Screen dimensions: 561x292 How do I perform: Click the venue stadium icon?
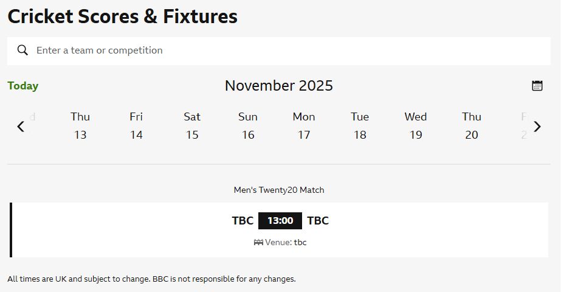(x=258, y=242)
